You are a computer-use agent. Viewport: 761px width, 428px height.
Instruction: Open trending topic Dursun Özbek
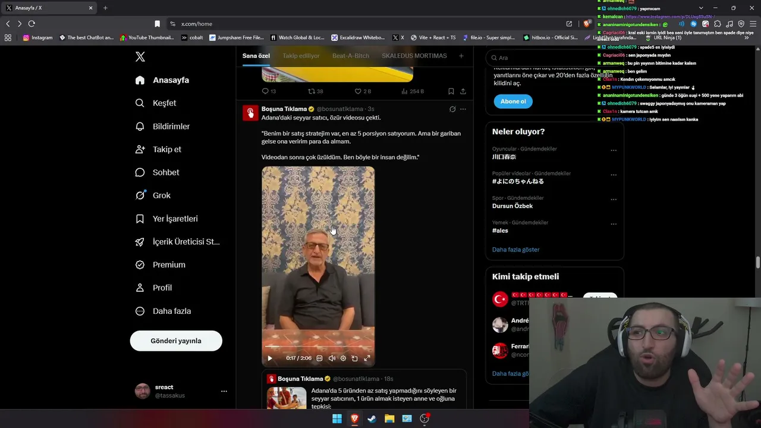click(x=512, y=206)
